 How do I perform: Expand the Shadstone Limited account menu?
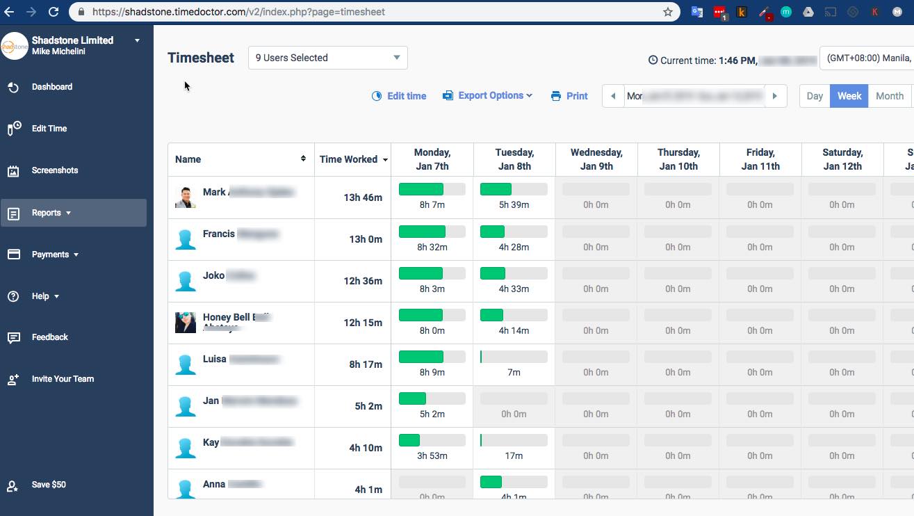[137, 40]
